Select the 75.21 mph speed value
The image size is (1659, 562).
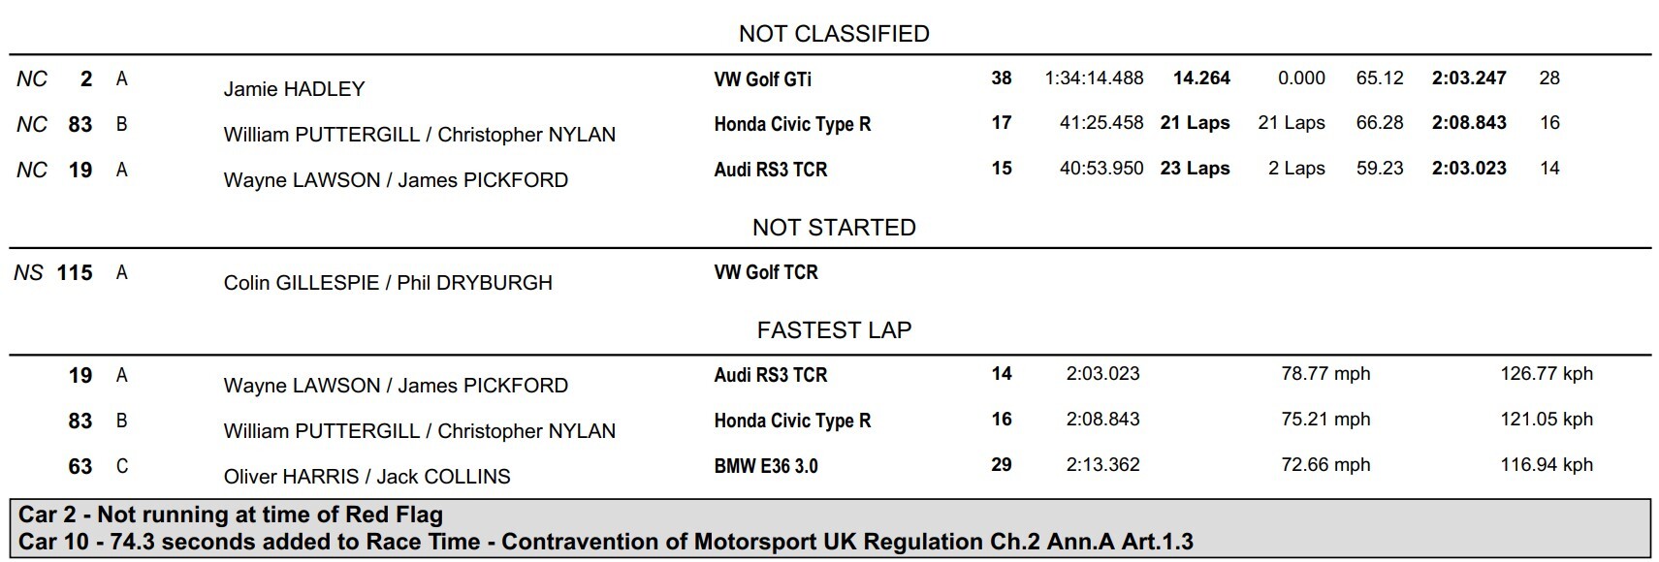1325,420
